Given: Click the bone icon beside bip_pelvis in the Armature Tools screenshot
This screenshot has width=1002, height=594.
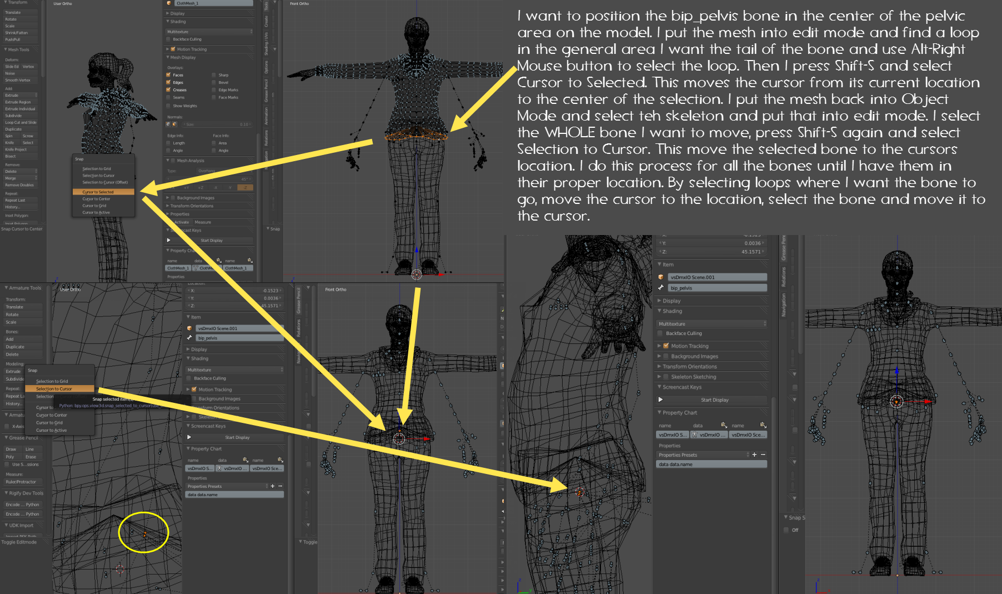Looking at the screenshot, I should point(189,338).
